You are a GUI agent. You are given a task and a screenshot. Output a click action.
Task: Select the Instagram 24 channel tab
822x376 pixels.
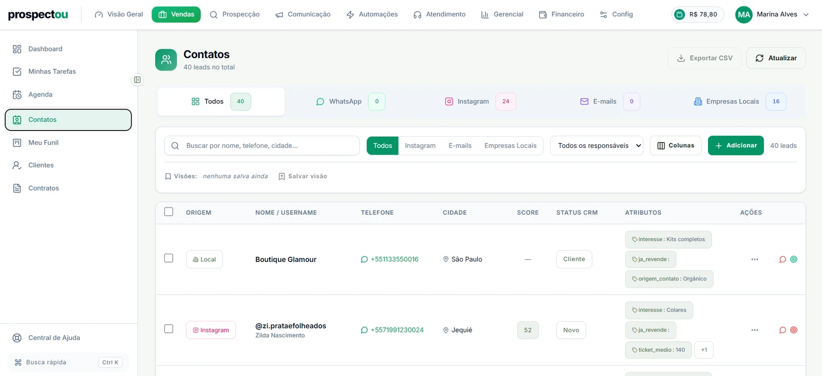480,102
